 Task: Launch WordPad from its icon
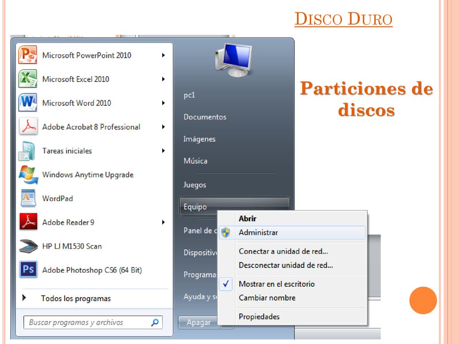tap(28, 198)
